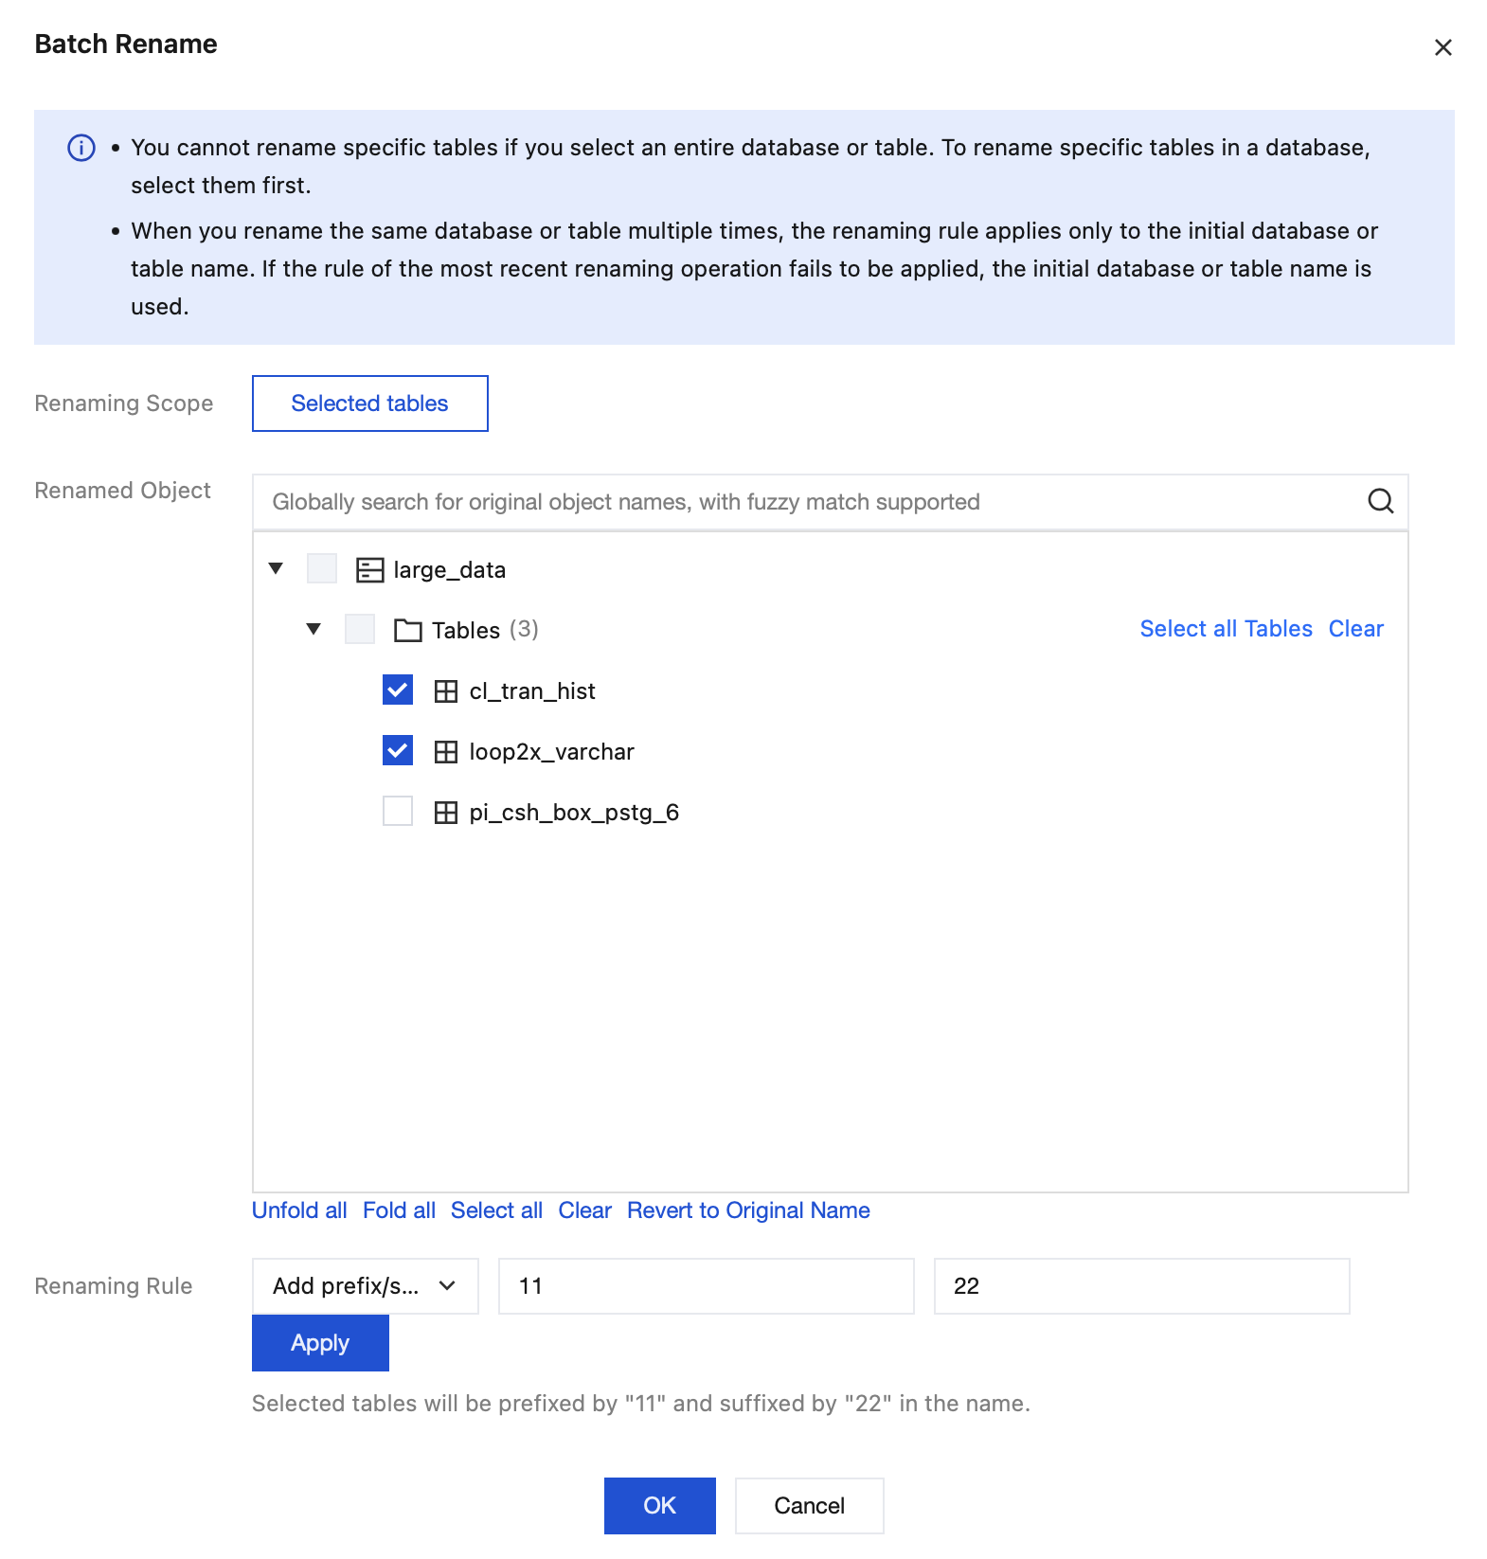The image size is (1487, 1559).
Task: Collapse the large_data database node
Action: click(276, 568)
